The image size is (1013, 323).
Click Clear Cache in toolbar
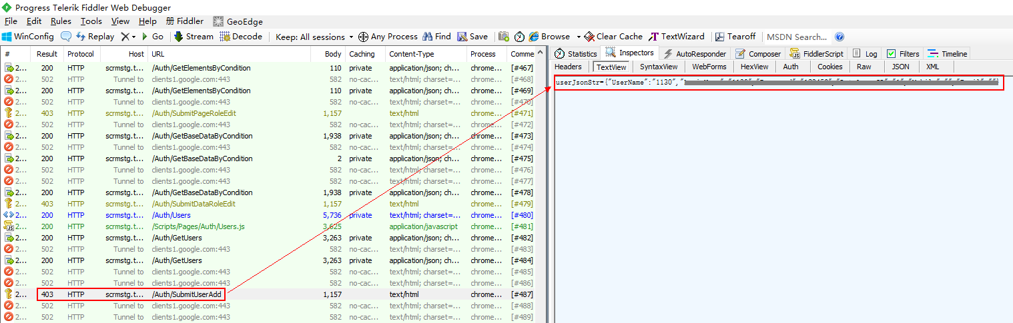(613, 37)
